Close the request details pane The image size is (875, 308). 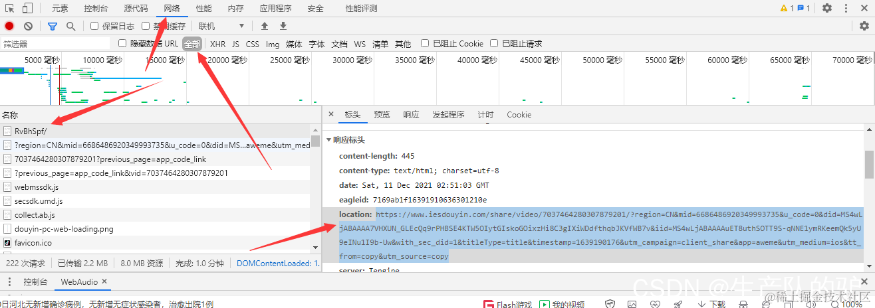pyautogui.click(x=331, y=114)
